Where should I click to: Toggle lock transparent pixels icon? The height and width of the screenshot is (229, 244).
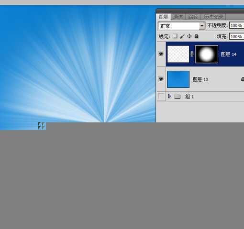(175, 36)
